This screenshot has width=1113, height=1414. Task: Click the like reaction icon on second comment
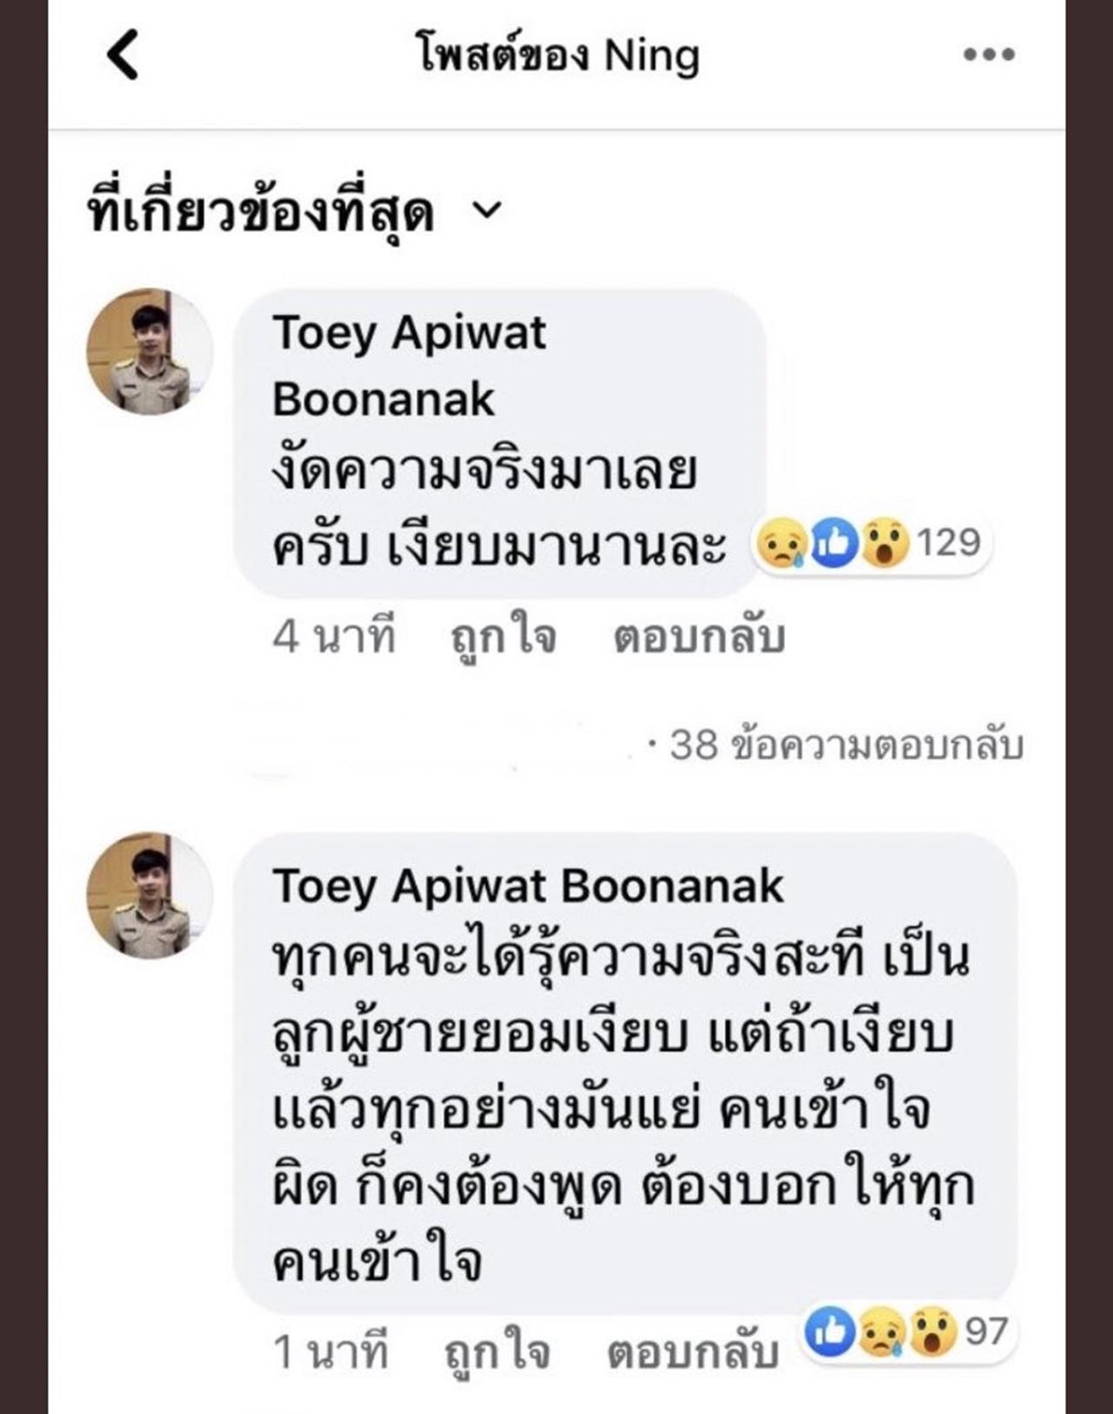point(830,1332)
